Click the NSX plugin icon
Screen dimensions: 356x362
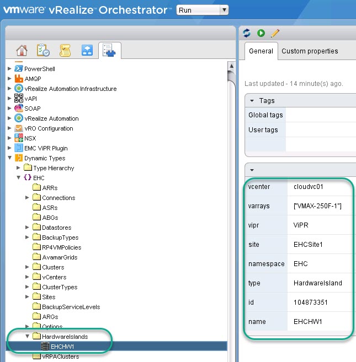[x=19, y=138]
